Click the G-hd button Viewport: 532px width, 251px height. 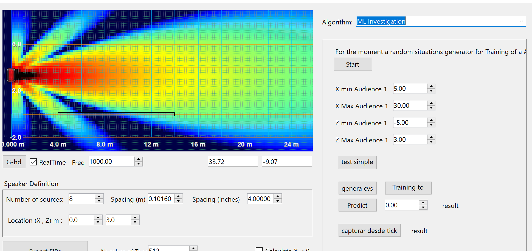[x=14, y=162]
